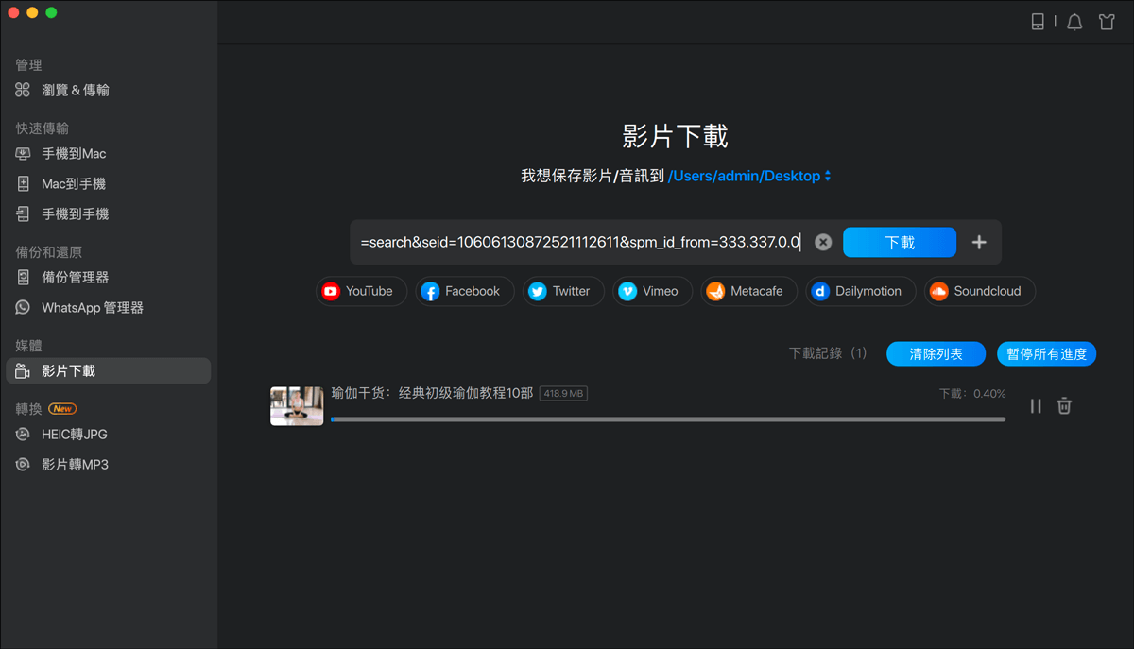Click 清除列表 to clear the list
1134x649 pixels.
pos(936,352)
